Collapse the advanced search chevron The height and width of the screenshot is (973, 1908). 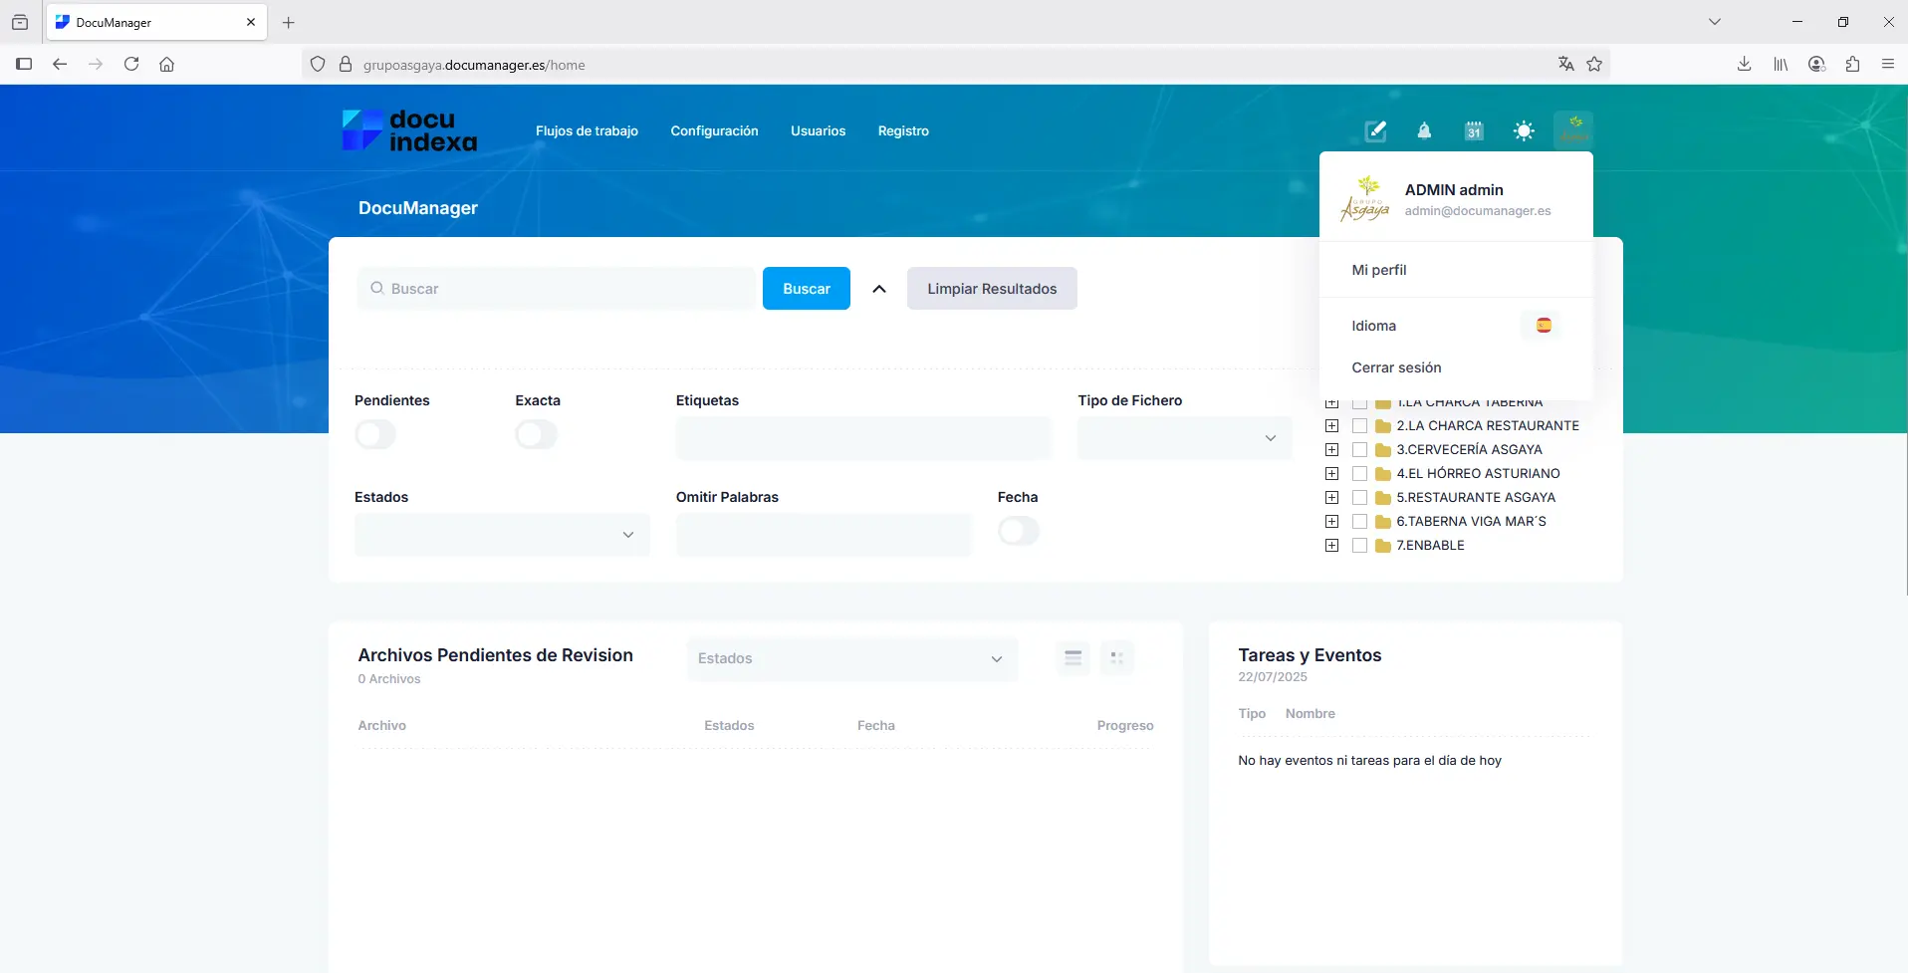879,289
